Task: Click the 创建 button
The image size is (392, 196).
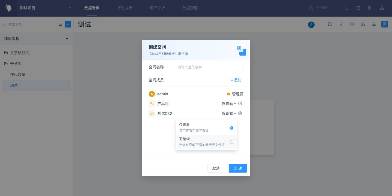Action: 237,168
